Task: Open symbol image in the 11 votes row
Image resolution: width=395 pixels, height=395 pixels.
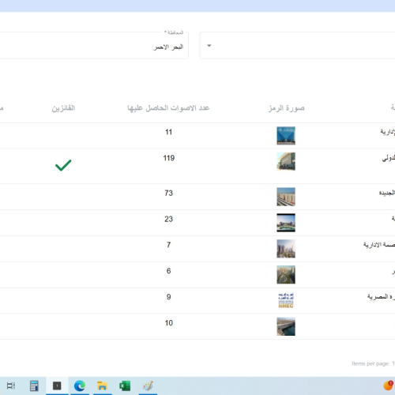Action: (286, 136)
